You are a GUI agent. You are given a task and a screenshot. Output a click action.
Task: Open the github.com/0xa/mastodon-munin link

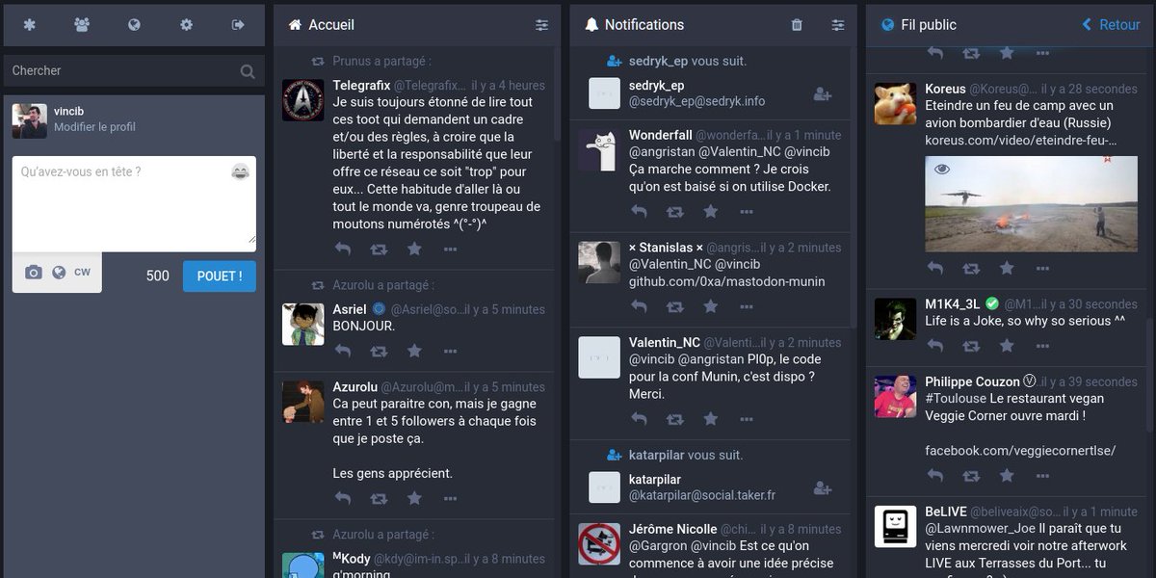click(x=727, y=281)
